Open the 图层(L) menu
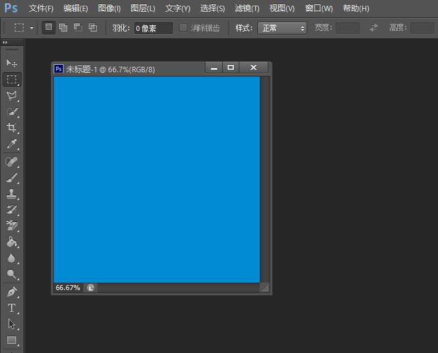438x353 pixels. click(143, 9)
